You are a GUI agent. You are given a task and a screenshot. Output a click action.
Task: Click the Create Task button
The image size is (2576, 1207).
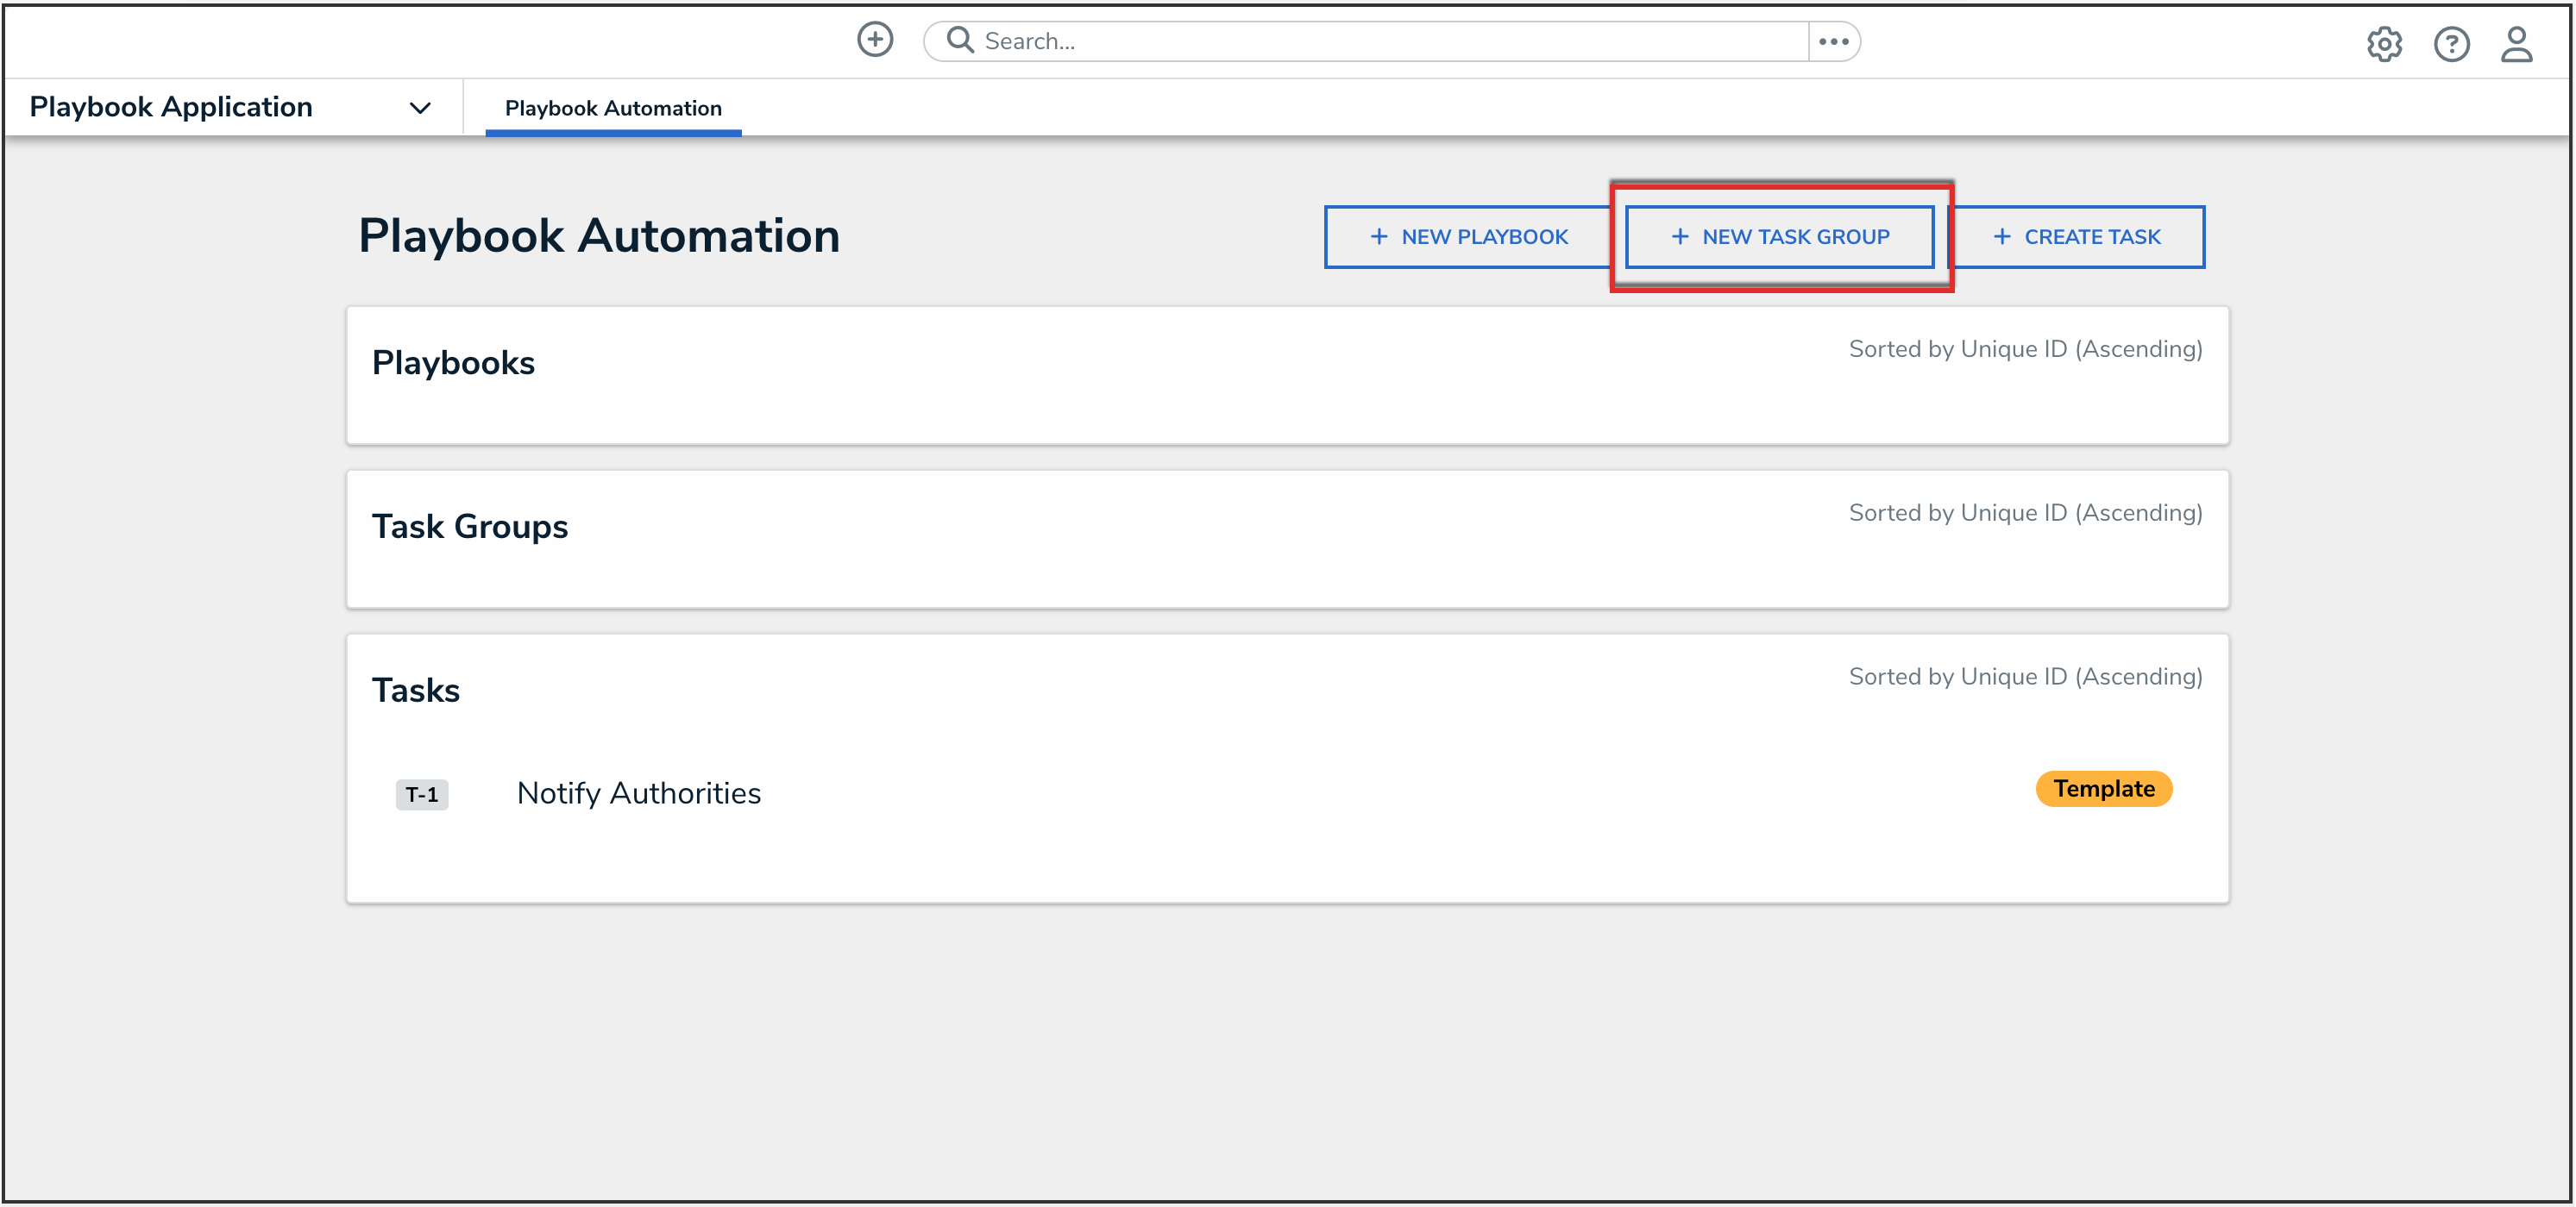click(x=2077, y=237)
